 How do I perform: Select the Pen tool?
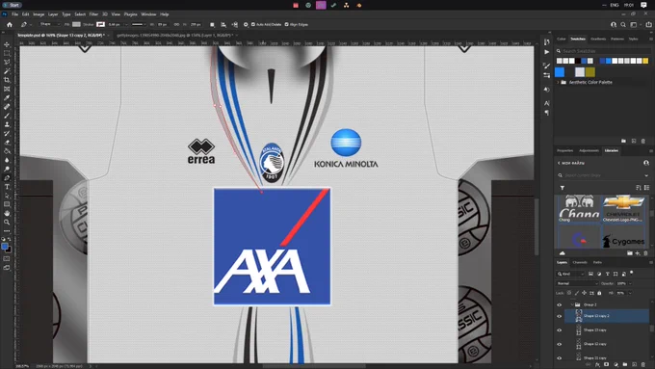7,178
